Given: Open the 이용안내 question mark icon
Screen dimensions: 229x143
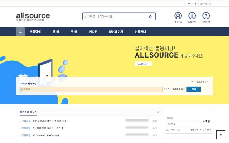Looking at the screenshot, I should (x=206, y=16).
